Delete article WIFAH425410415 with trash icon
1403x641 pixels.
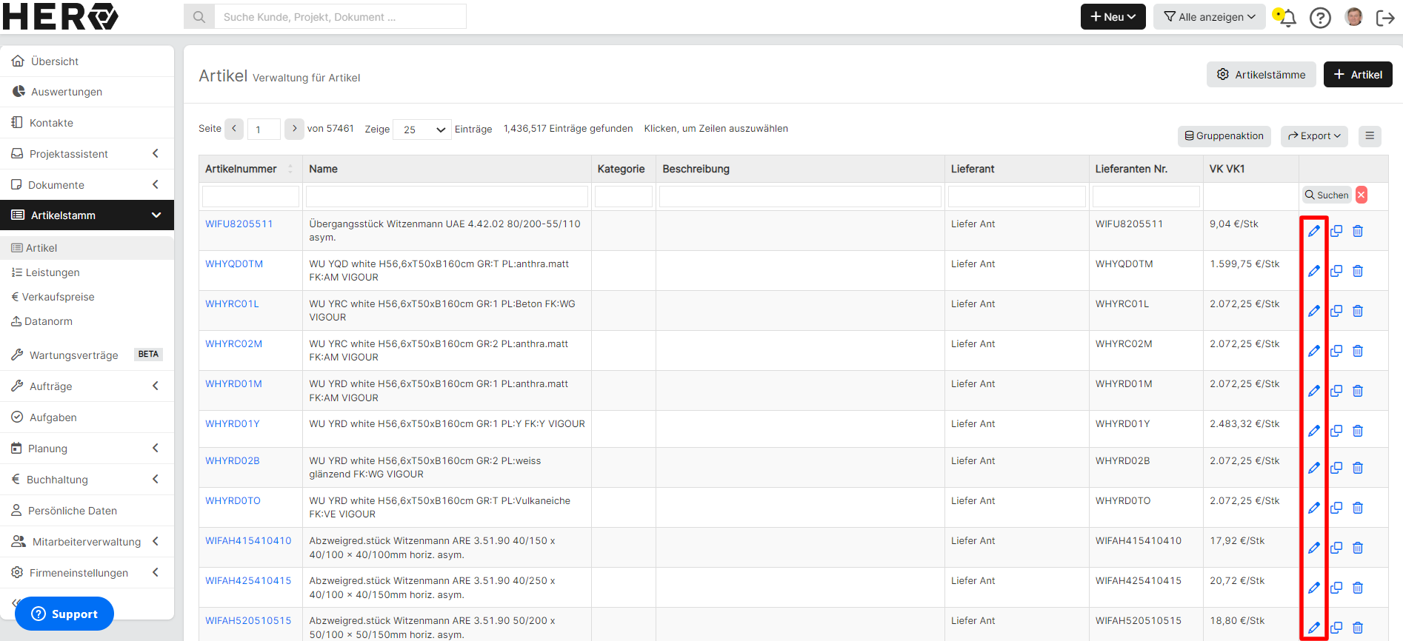[x=1358, y=588]
